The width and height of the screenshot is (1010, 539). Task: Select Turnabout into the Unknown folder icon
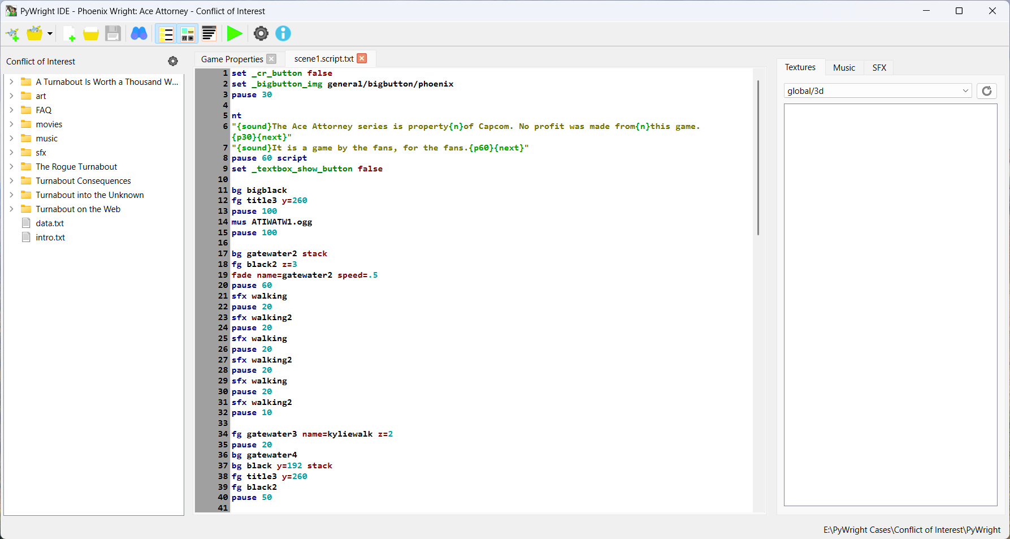pyautogui.click(x=26, y=195)
